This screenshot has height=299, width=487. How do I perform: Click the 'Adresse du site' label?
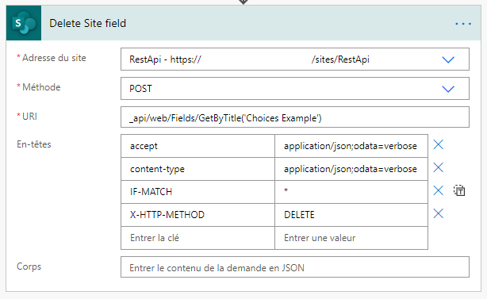pyautogui.click(x=54, y=58)
